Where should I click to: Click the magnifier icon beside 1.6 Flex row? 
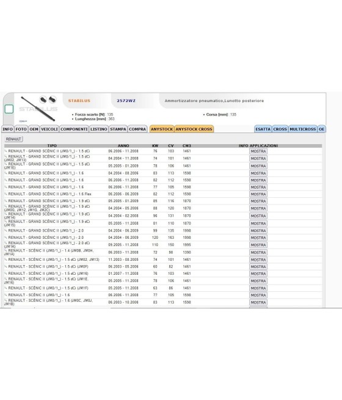[x=6, y=194]
